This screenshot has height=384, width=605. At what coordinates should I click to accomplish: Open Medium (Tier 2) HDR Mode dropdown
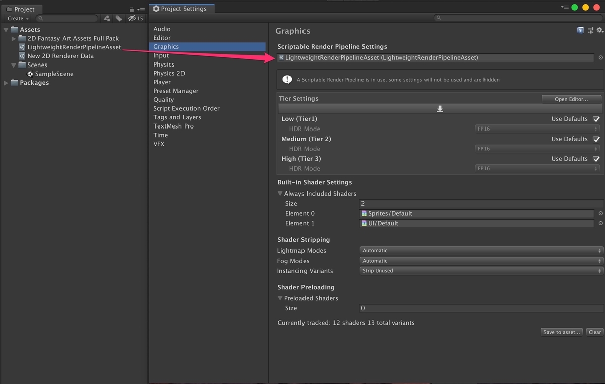click(x=538, y=149)
